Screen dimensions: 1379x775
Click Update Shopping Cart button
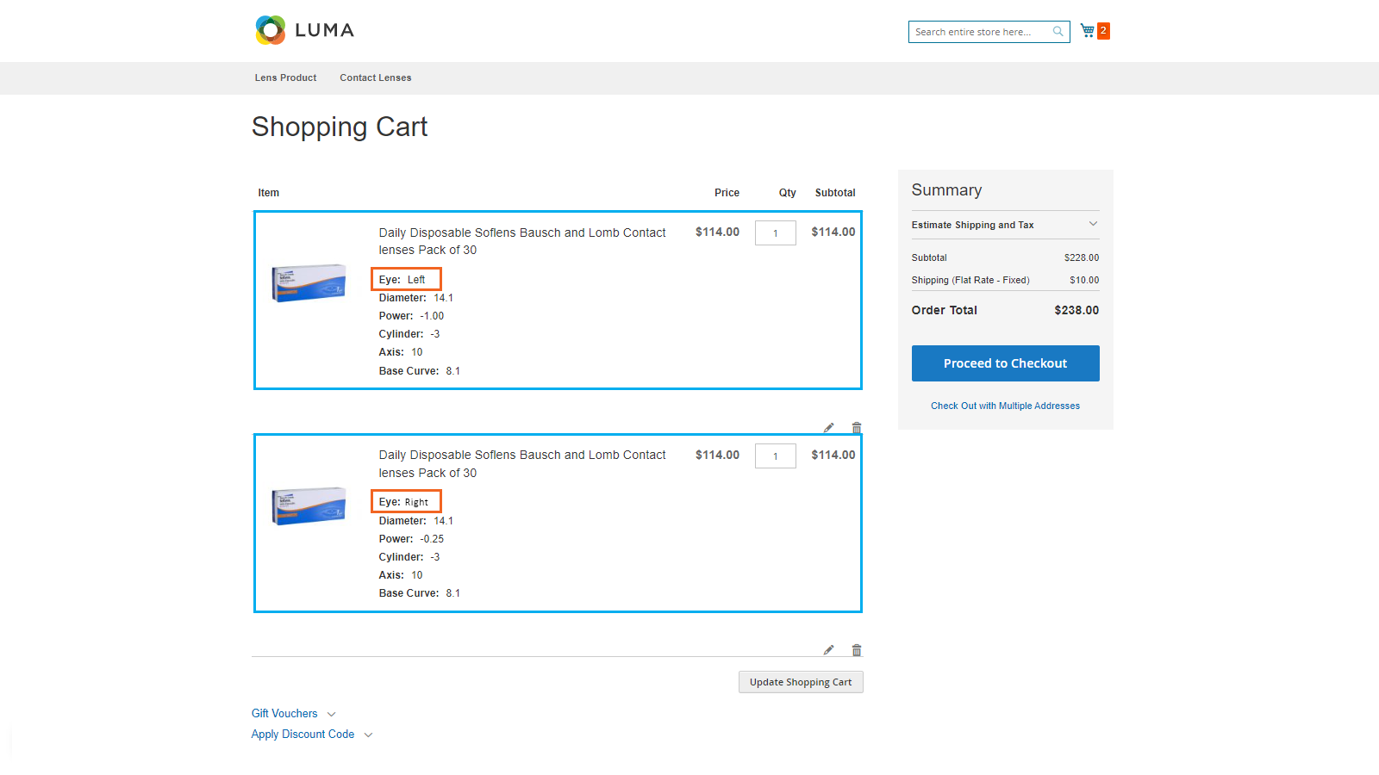pyautogui.click(x=801, y=682)
